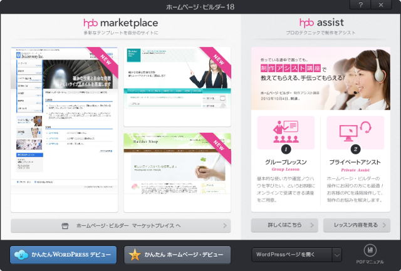Image resolution: width=401 pixels, height=271 pixels.
Task: Launch かんたんWordPress デビュー
Action: tap(63, 255)
